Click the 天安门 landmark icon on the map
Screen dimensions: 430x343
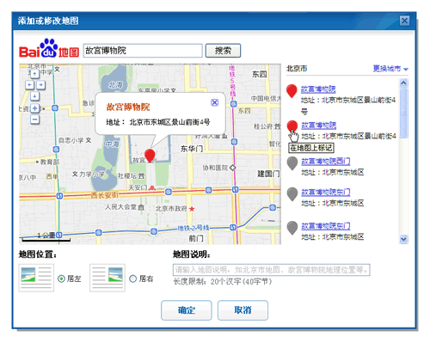point(152,187)
